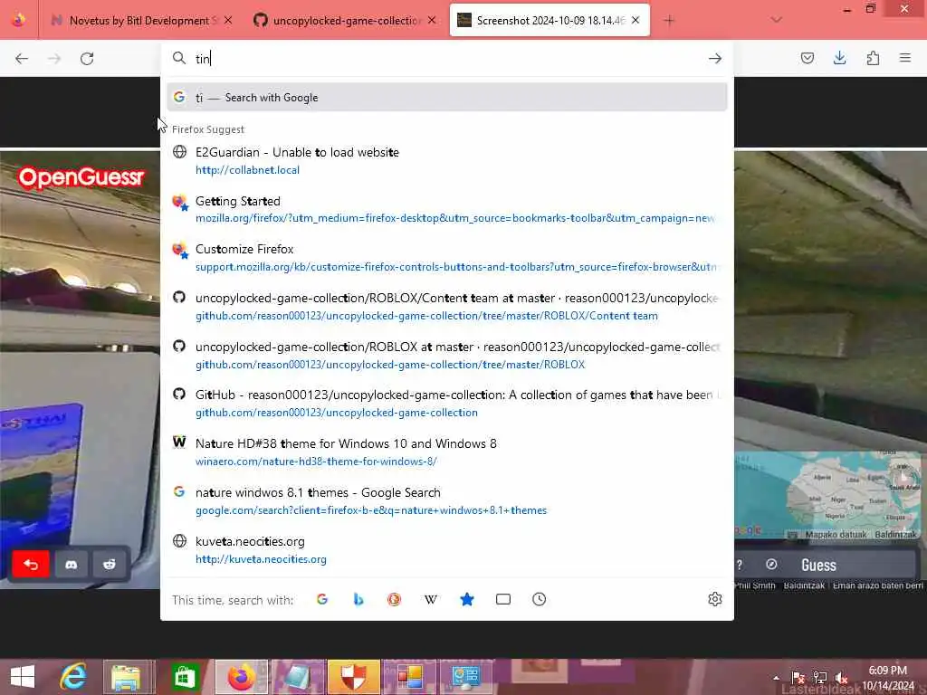The width and height of the screenshot is (927, 695).
Task: Open the Firefox downloads panel
Action: [839, 58]
